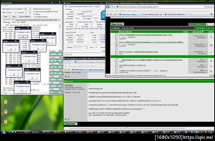
Task: Click the porjaic username link
Action: click(x=69, y=85)
